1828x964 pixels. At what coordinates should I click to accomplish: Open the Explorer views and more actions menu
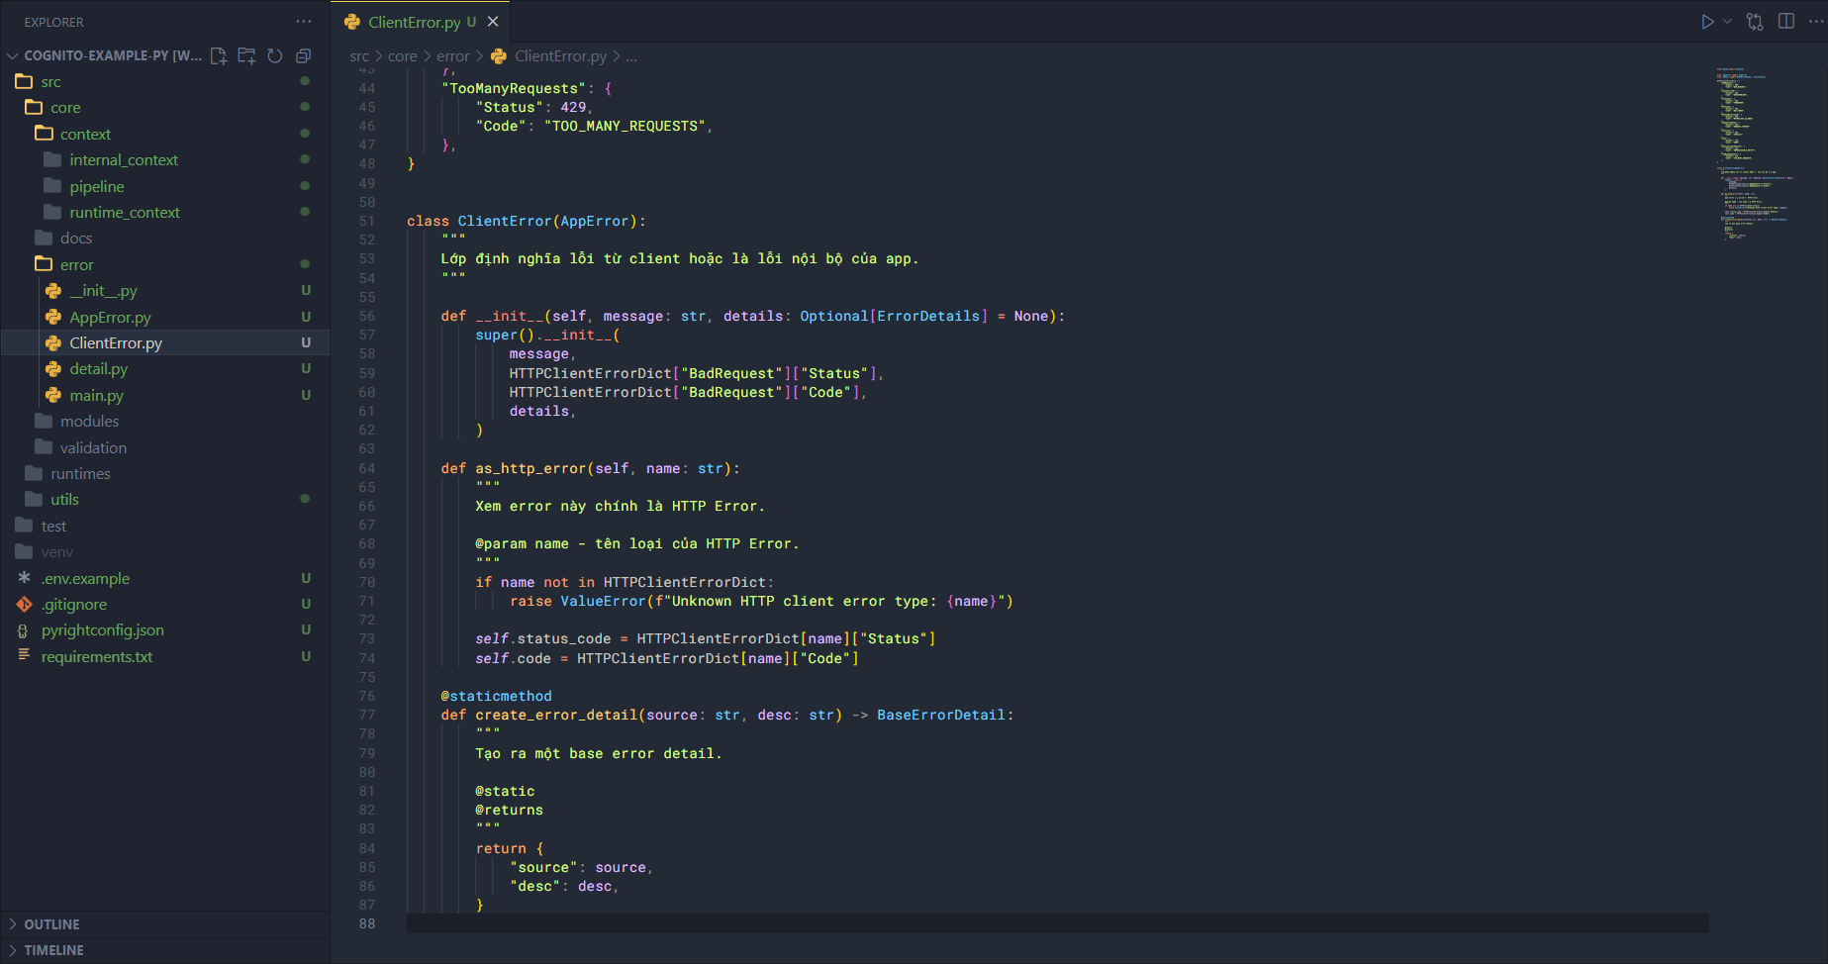303,22
